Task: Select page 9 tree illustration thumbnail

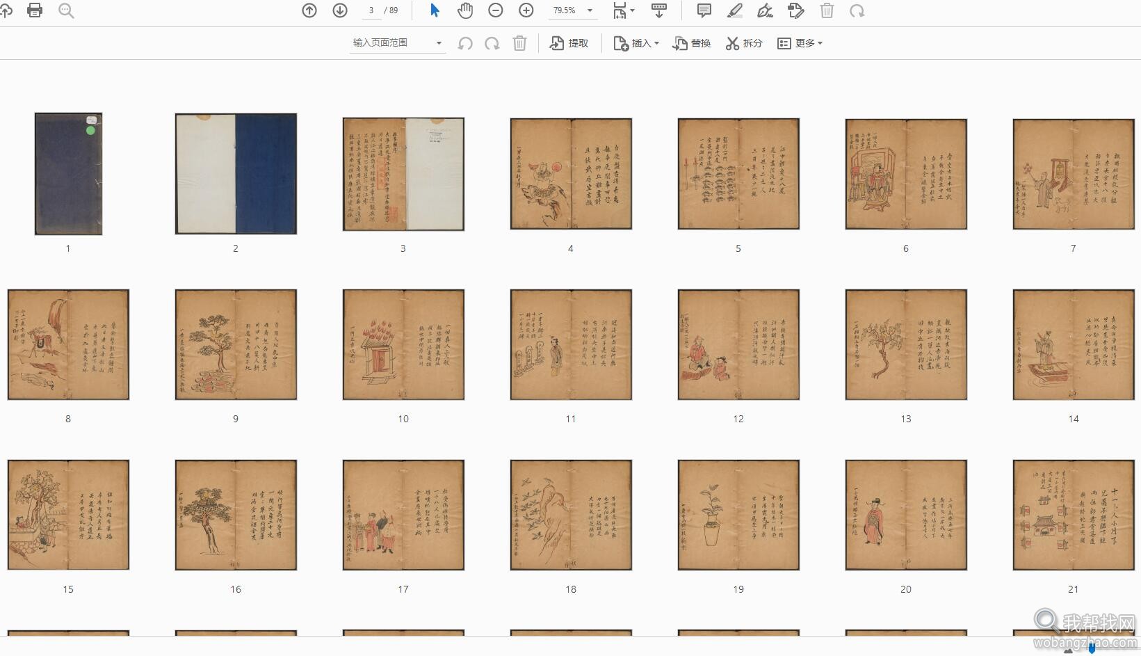Action: 236,344
